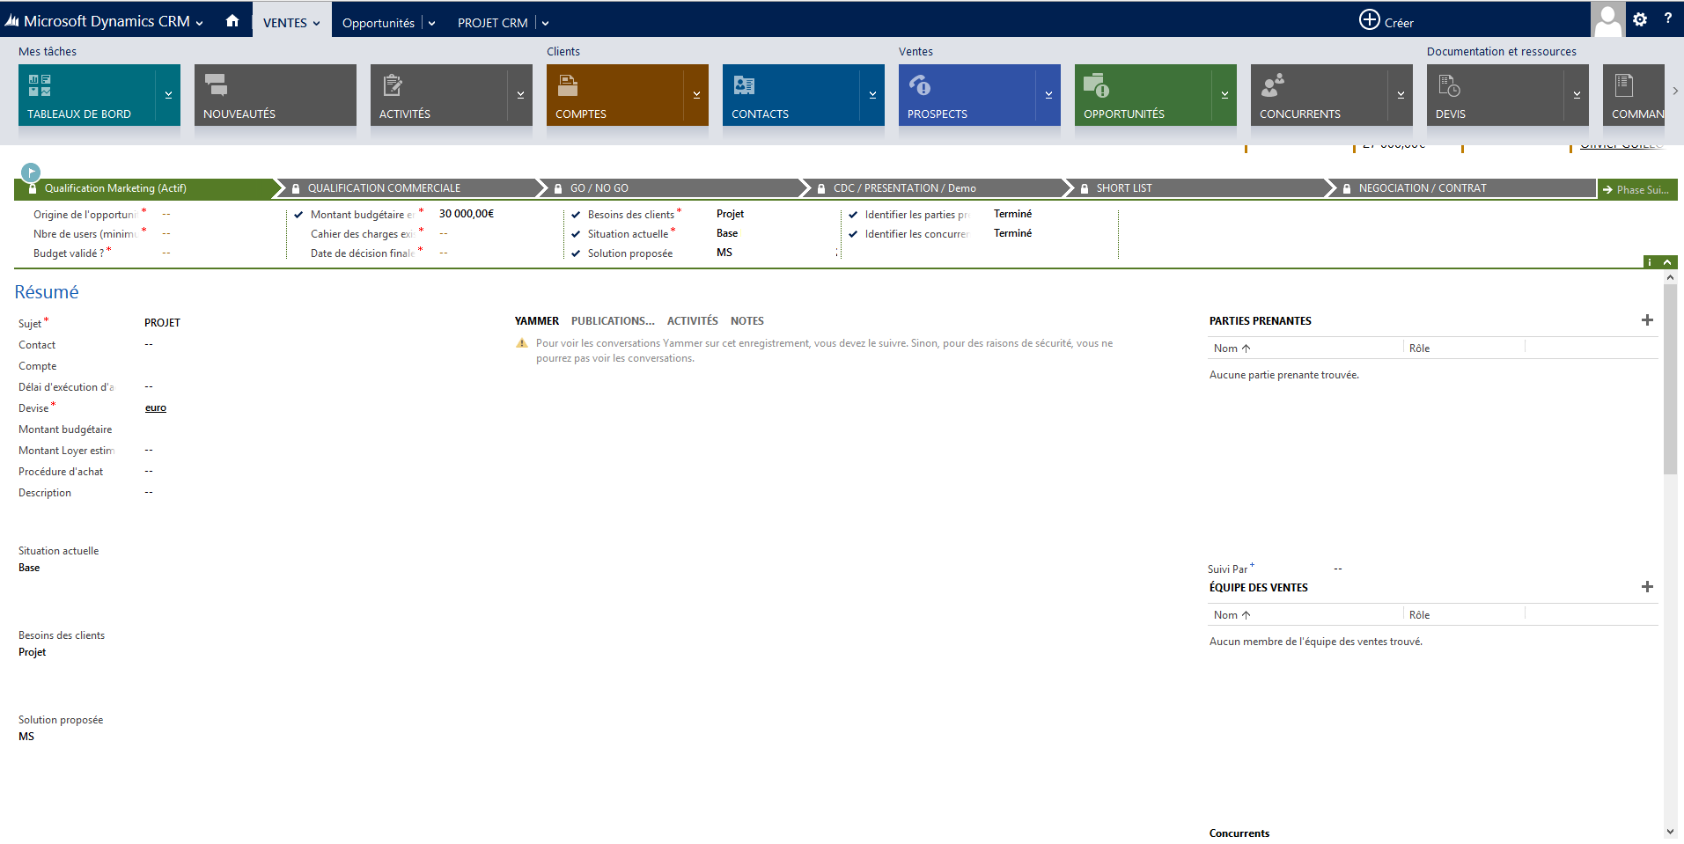1684x844 pixels.
Task: Collapse the business process flow bar
Action: pos(1667,262)
